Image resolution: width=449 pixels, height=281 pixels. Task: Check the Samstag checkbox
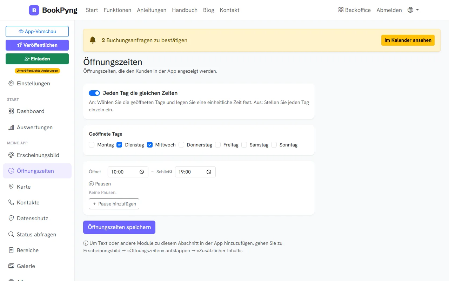pos(244,145)
